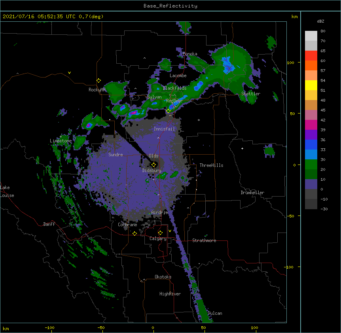This screenshot has width=341, height=333.
Task: Click the yellow diamond marker beside RockyMH
Action: tap(99, 81)
